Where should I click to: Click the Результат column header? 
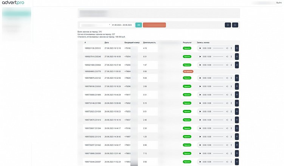pos(187,43)
